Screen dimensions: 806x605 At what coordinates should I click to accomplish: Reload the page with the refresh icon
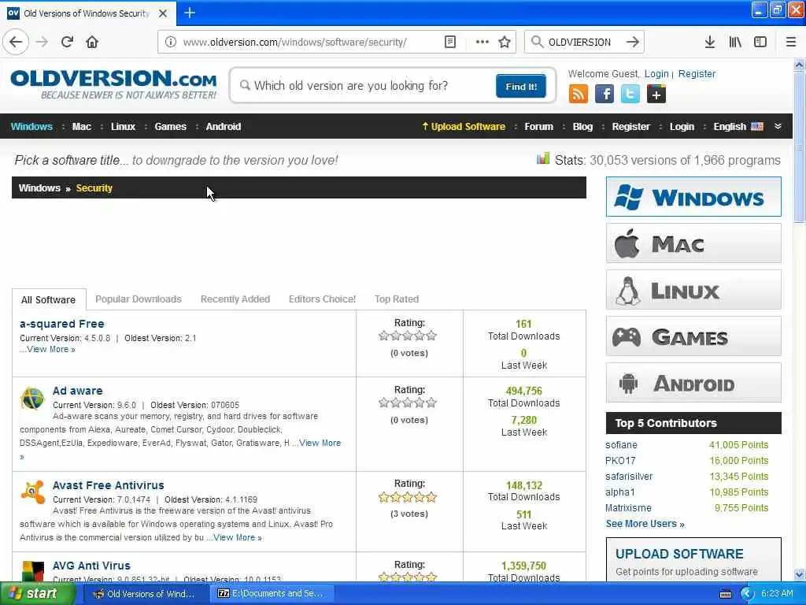[67, 42]
